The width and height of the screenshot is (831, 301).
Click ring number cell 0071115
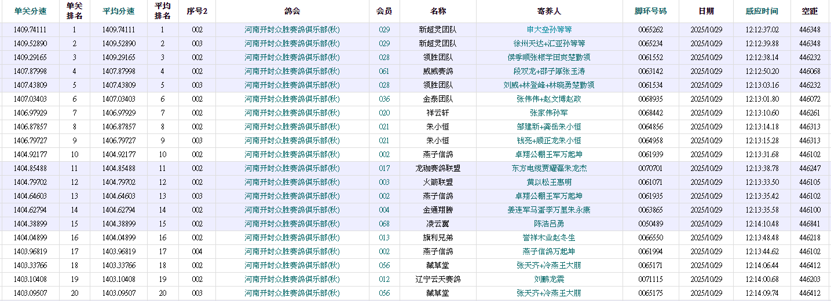pos(650,279)
